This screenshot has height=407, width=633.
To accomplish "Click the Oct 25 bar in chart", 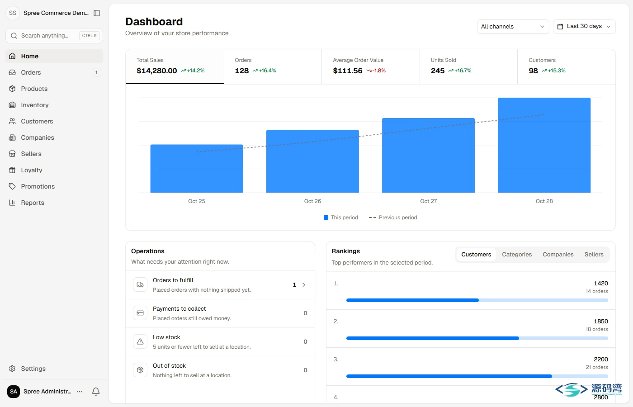I will tap(197, 169).
